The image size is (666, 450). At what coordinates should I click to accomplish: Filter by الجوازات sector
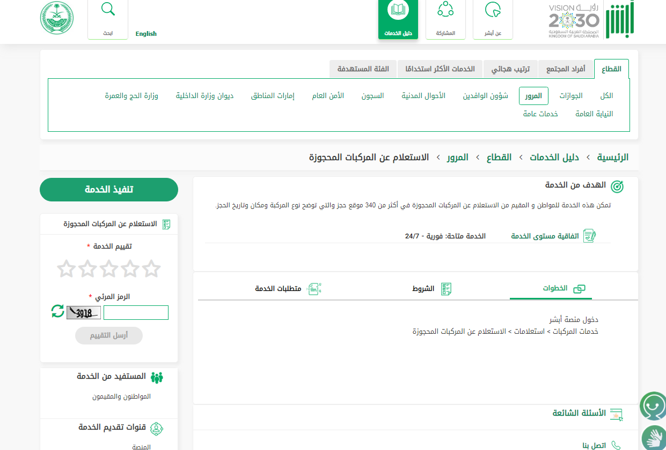[571, 96]
